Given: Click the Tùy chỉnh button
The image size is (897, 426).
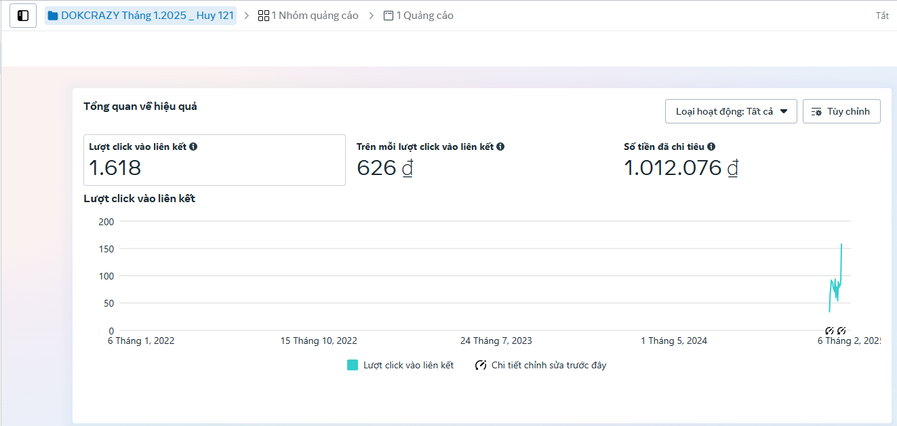Looking at the screenshot, I should pyautogui.click(x=841, y=111).
